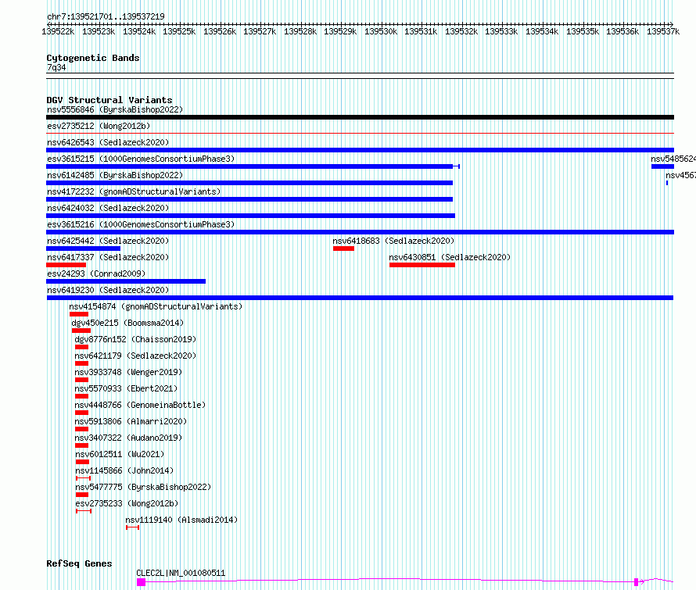696x590 pixels.
Task: Click nsv6430851 (Sedlazeck2020) label
Action: 450,257
